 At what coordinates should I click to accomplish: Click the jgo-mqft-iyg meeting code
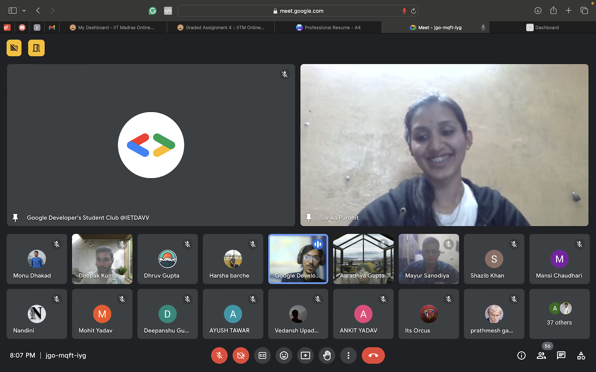[x=66, y=355]
